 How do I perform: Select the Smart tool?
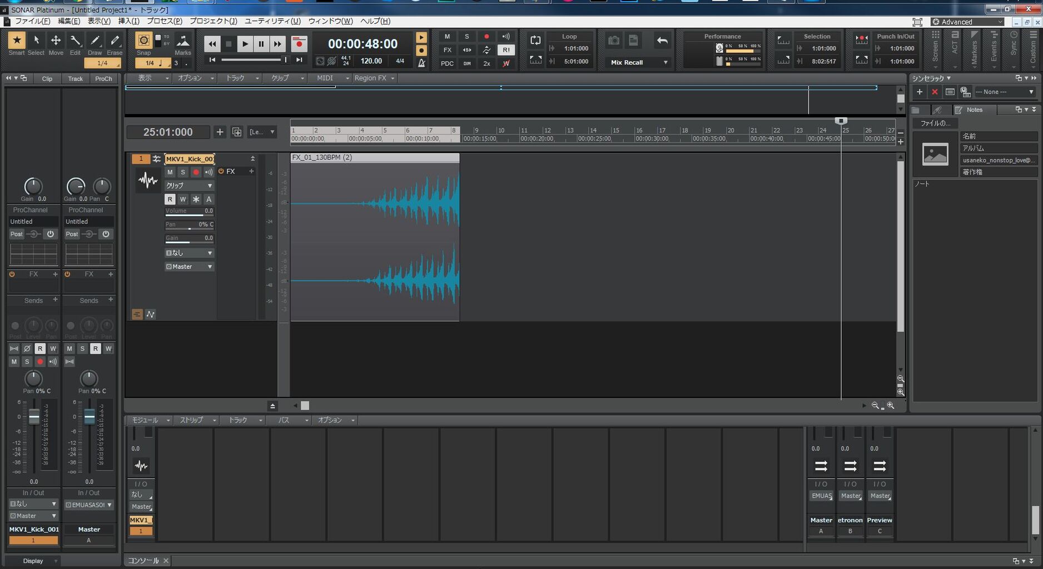tap(17, 41)
